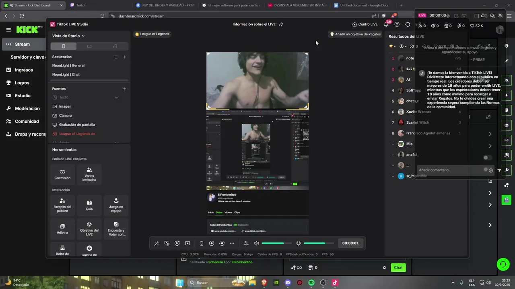Click the green Chat button in Kick

(x=398, y=268)
